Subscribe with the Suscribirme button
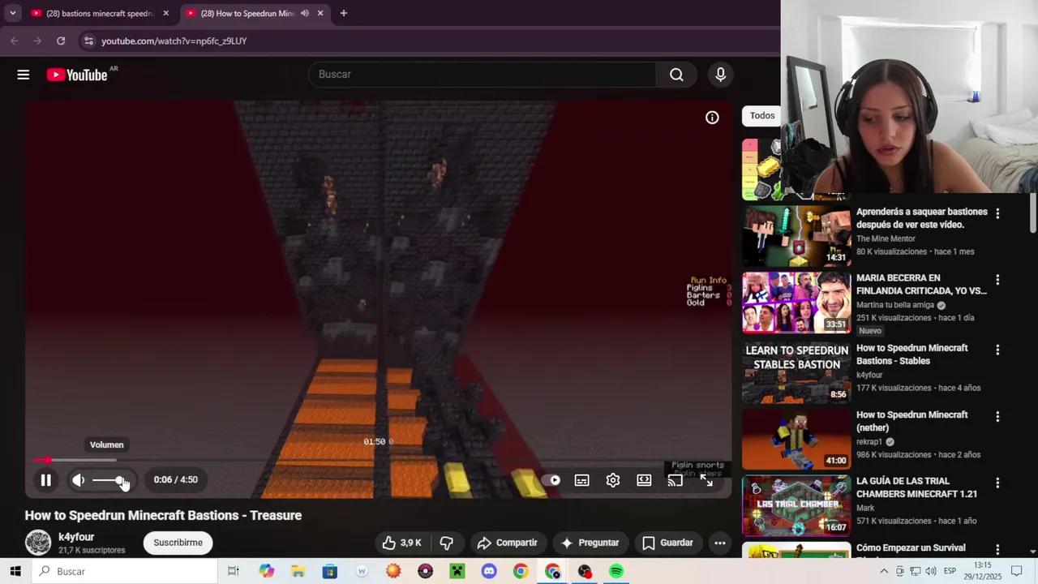 point(178,543)
